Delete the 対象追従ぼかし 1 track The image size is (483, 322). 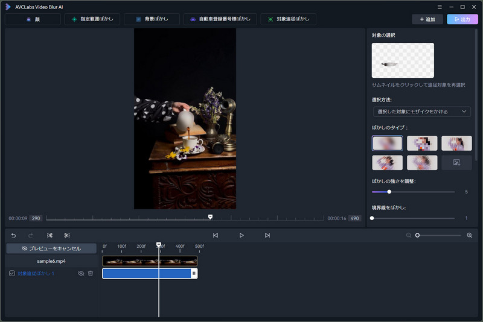coord(90,273)
